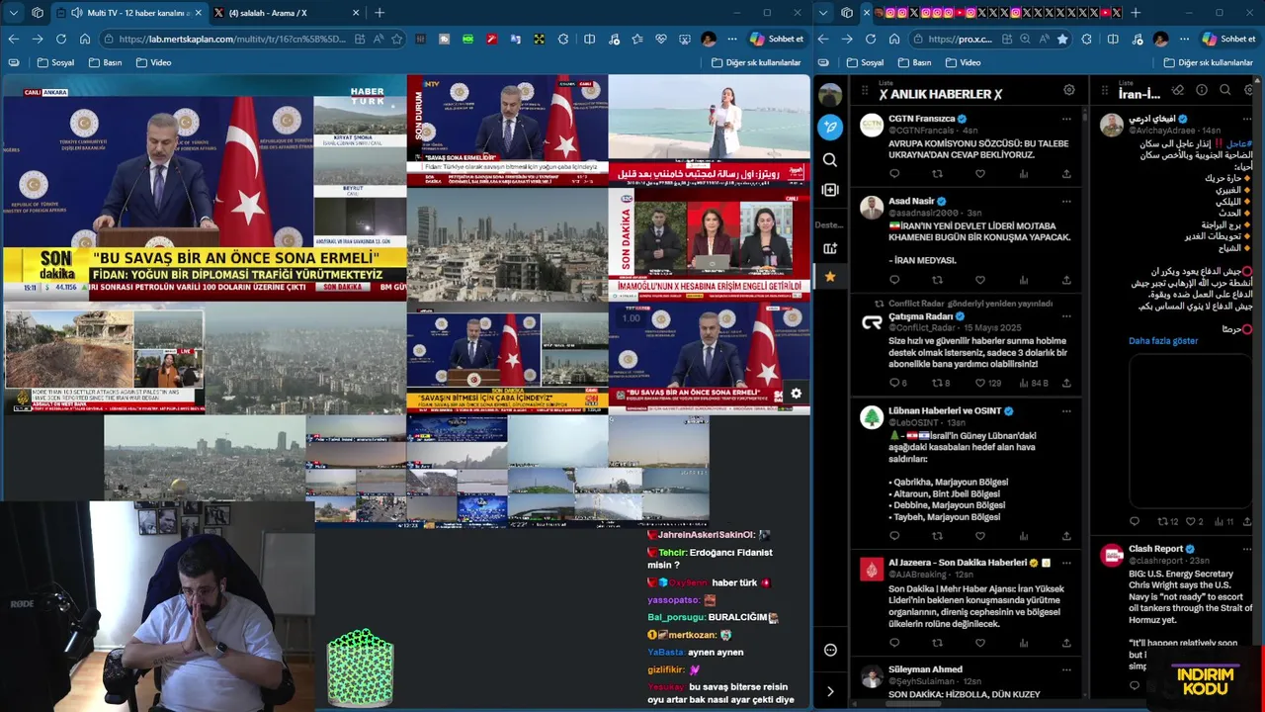Open more options on Asad Nasir post
This screenshot has width=1265, height=712.
coord(1066,201)
